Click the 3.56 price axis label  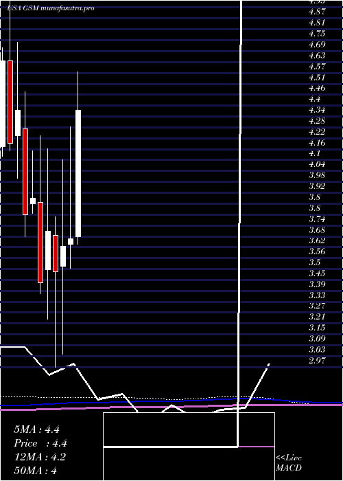[x=317, y=251]
